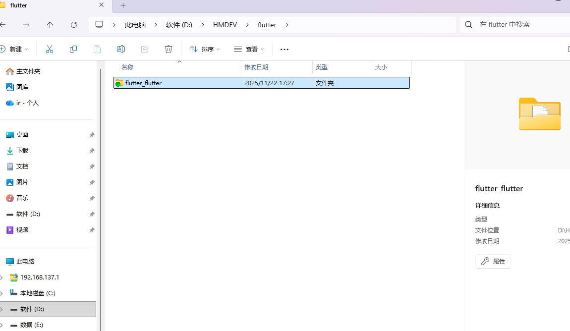Click HMDEV breadcrumb in address bar

click(225, 25)
